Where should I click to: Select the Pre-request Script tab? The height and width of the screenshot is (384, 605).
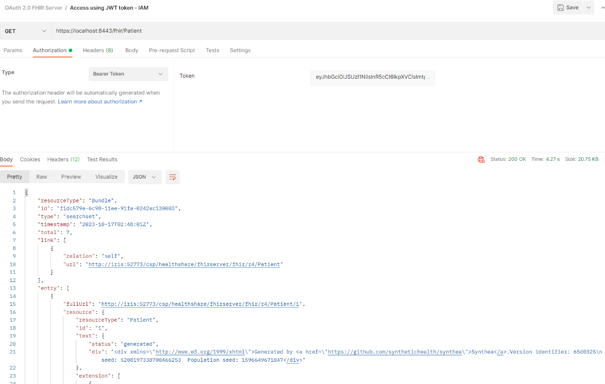(x=172, y=50)
